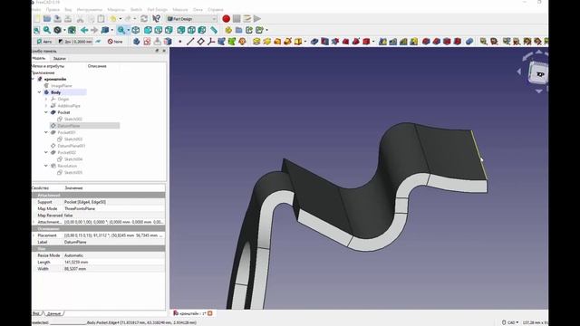Viewport: 580px width, 326px height.
Task: Open the Part Design menu
Action: [157, 10]
